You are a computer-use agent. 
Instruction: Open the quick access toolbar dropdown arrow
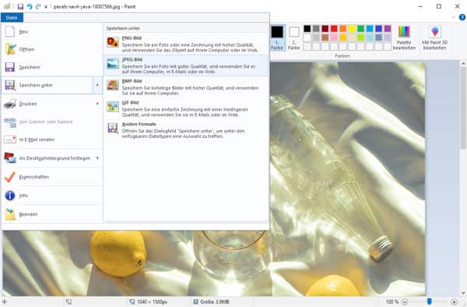(46, 6)
